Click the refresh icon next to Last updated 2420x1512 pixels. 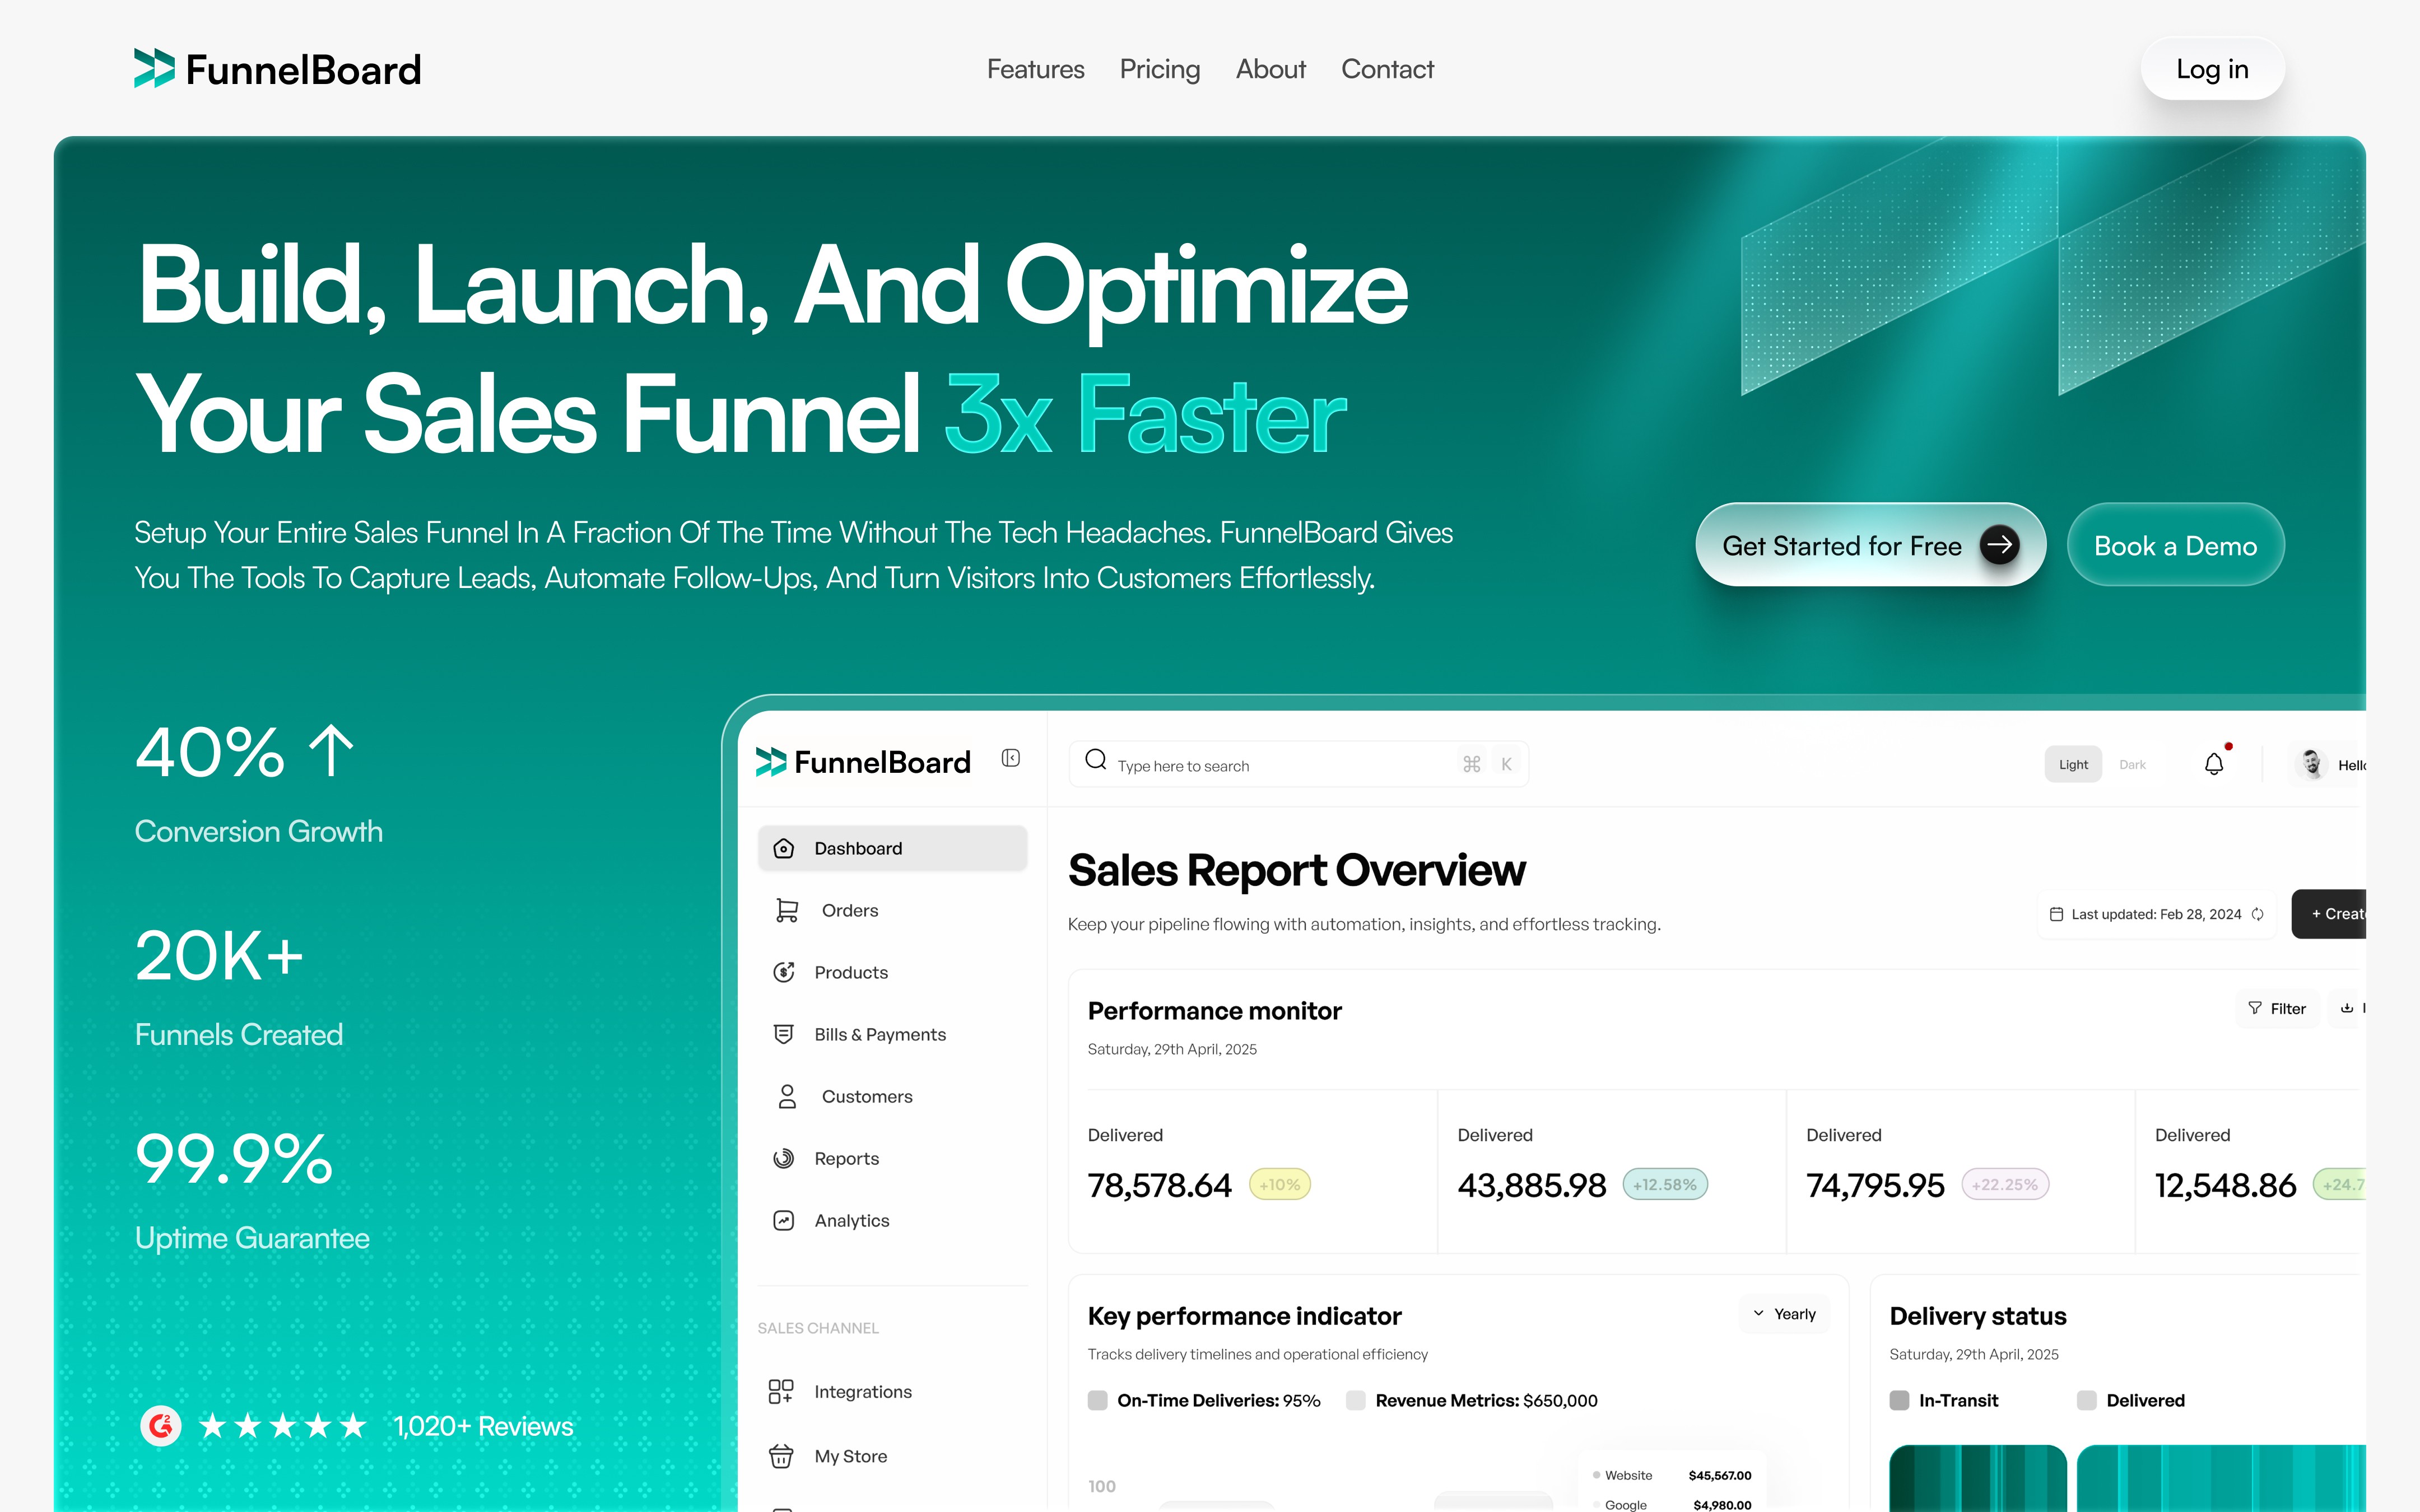2257,914
